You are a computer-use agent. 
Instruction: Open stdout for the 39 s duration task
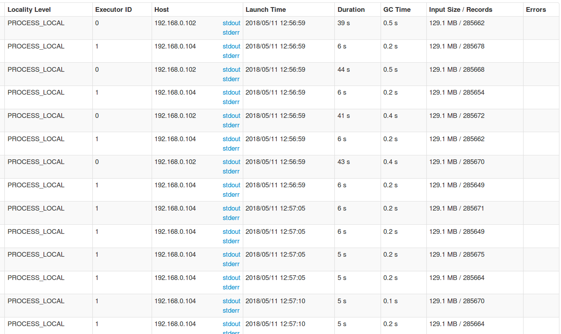pos(231,23)
